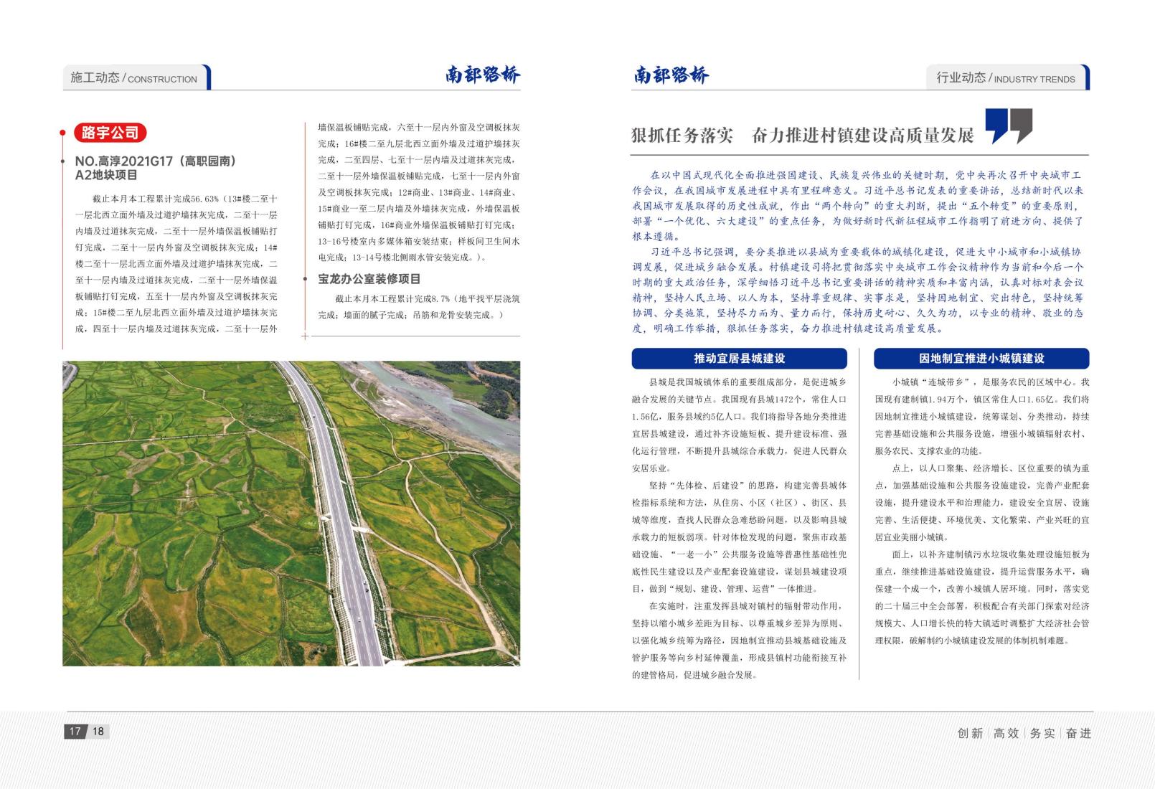Toggle the 推动宜居县城建设 section banner
The height and width of the screenshot is (789, 1155).
click(739, 359)
